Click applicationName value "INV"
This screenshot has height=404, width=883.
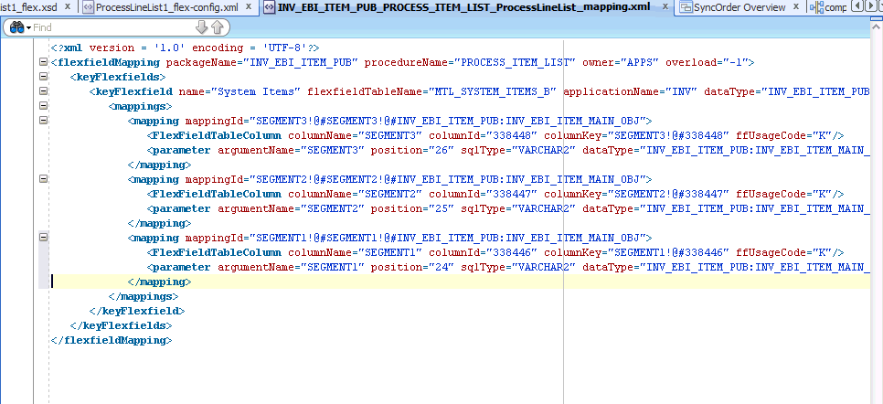pyautogui.click(x=682, y=91)
